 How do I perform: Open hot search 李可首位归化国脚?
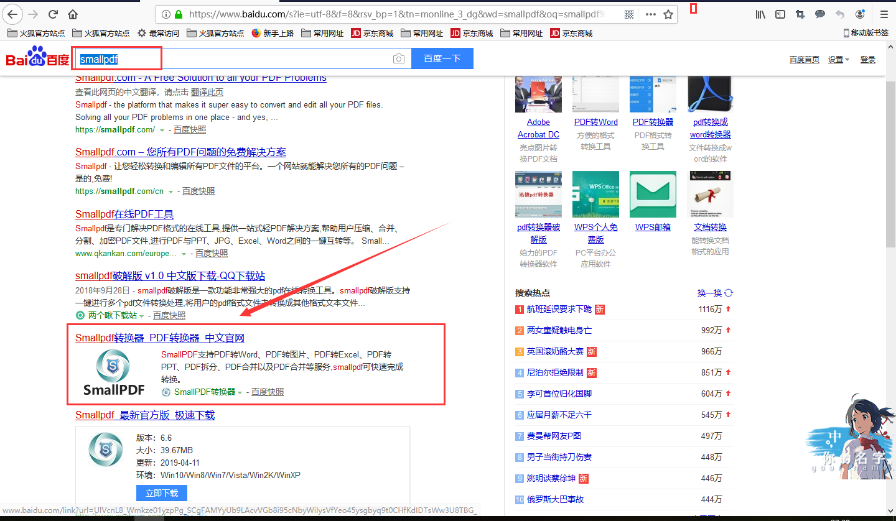pyautogui.click(x=559, y=394)
